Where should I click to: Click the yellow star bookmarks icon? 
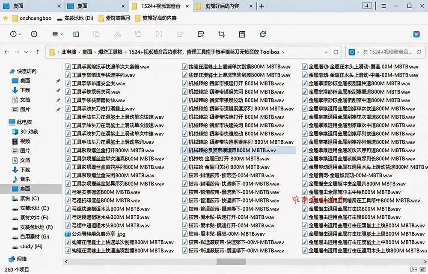tap(6, 18)
